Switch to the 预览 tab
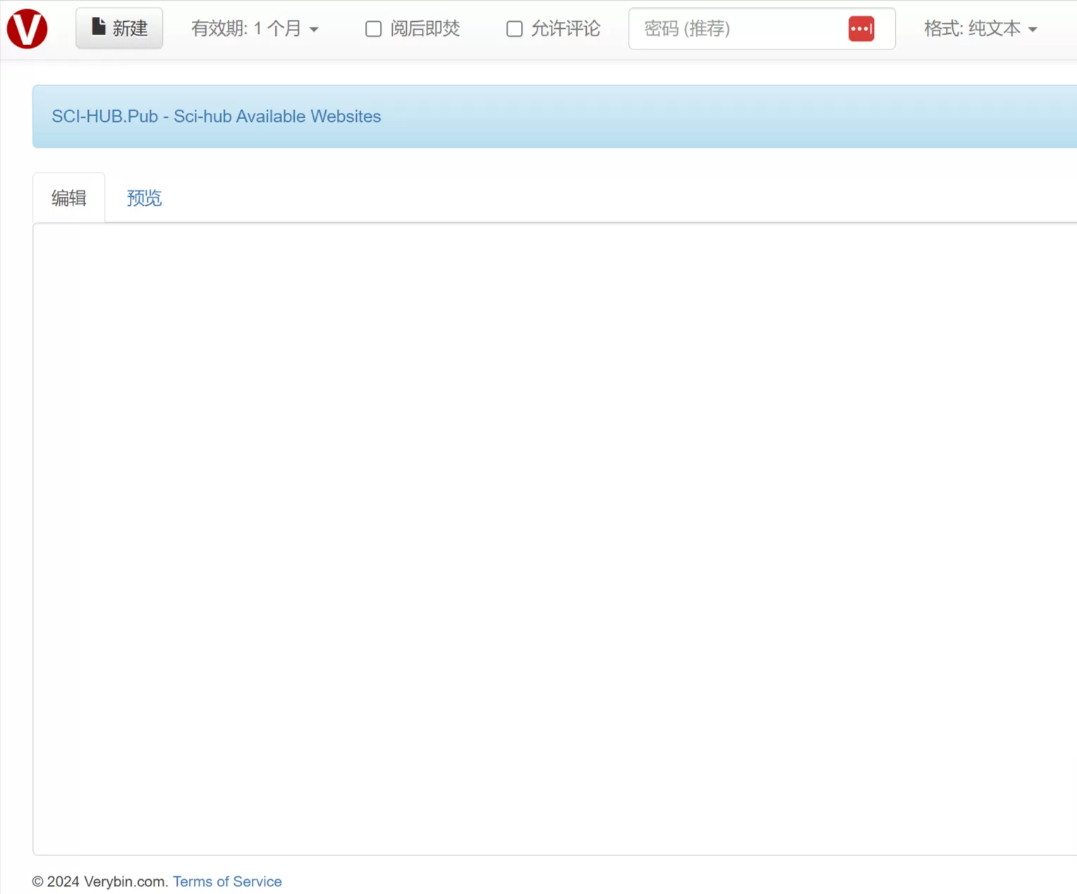This screenshot has width=1077, height=894. (x=144, y=198)
